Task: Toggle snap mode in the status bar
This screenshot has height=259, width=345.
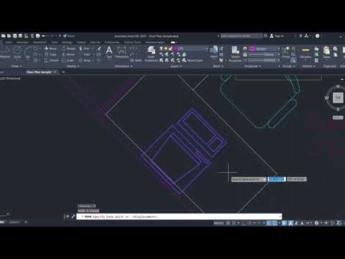Action: tap(234, 223)
